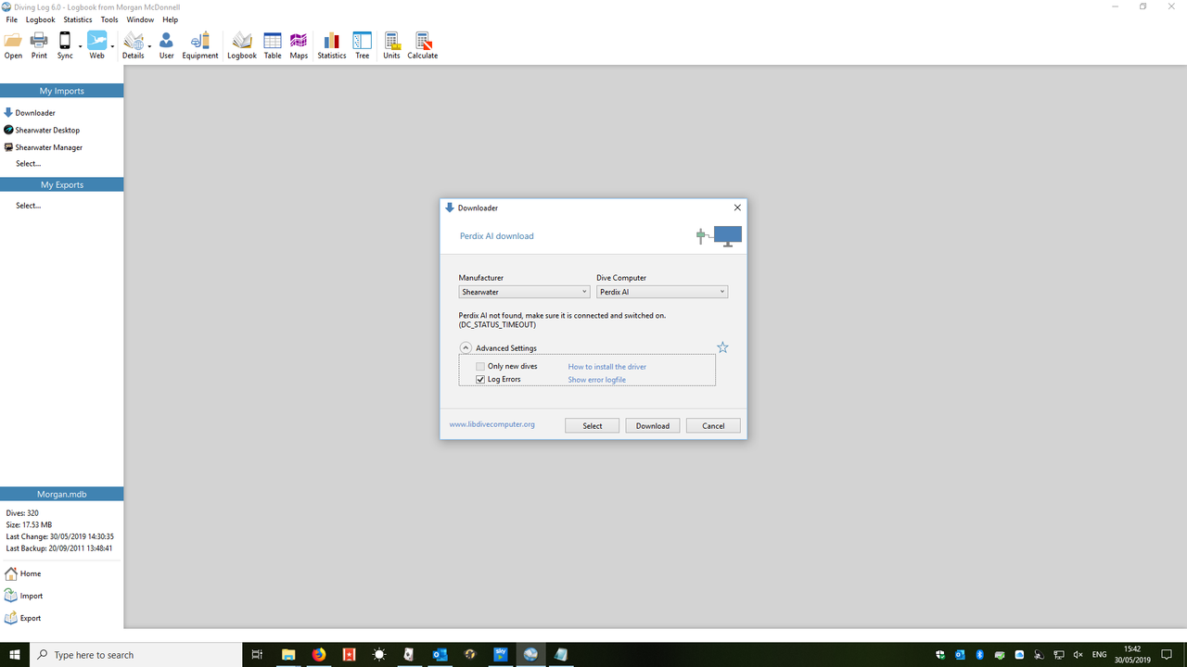Click the Import icon in the sidebar
This screenshot has width=1187, height=667.
pos(11,596)
